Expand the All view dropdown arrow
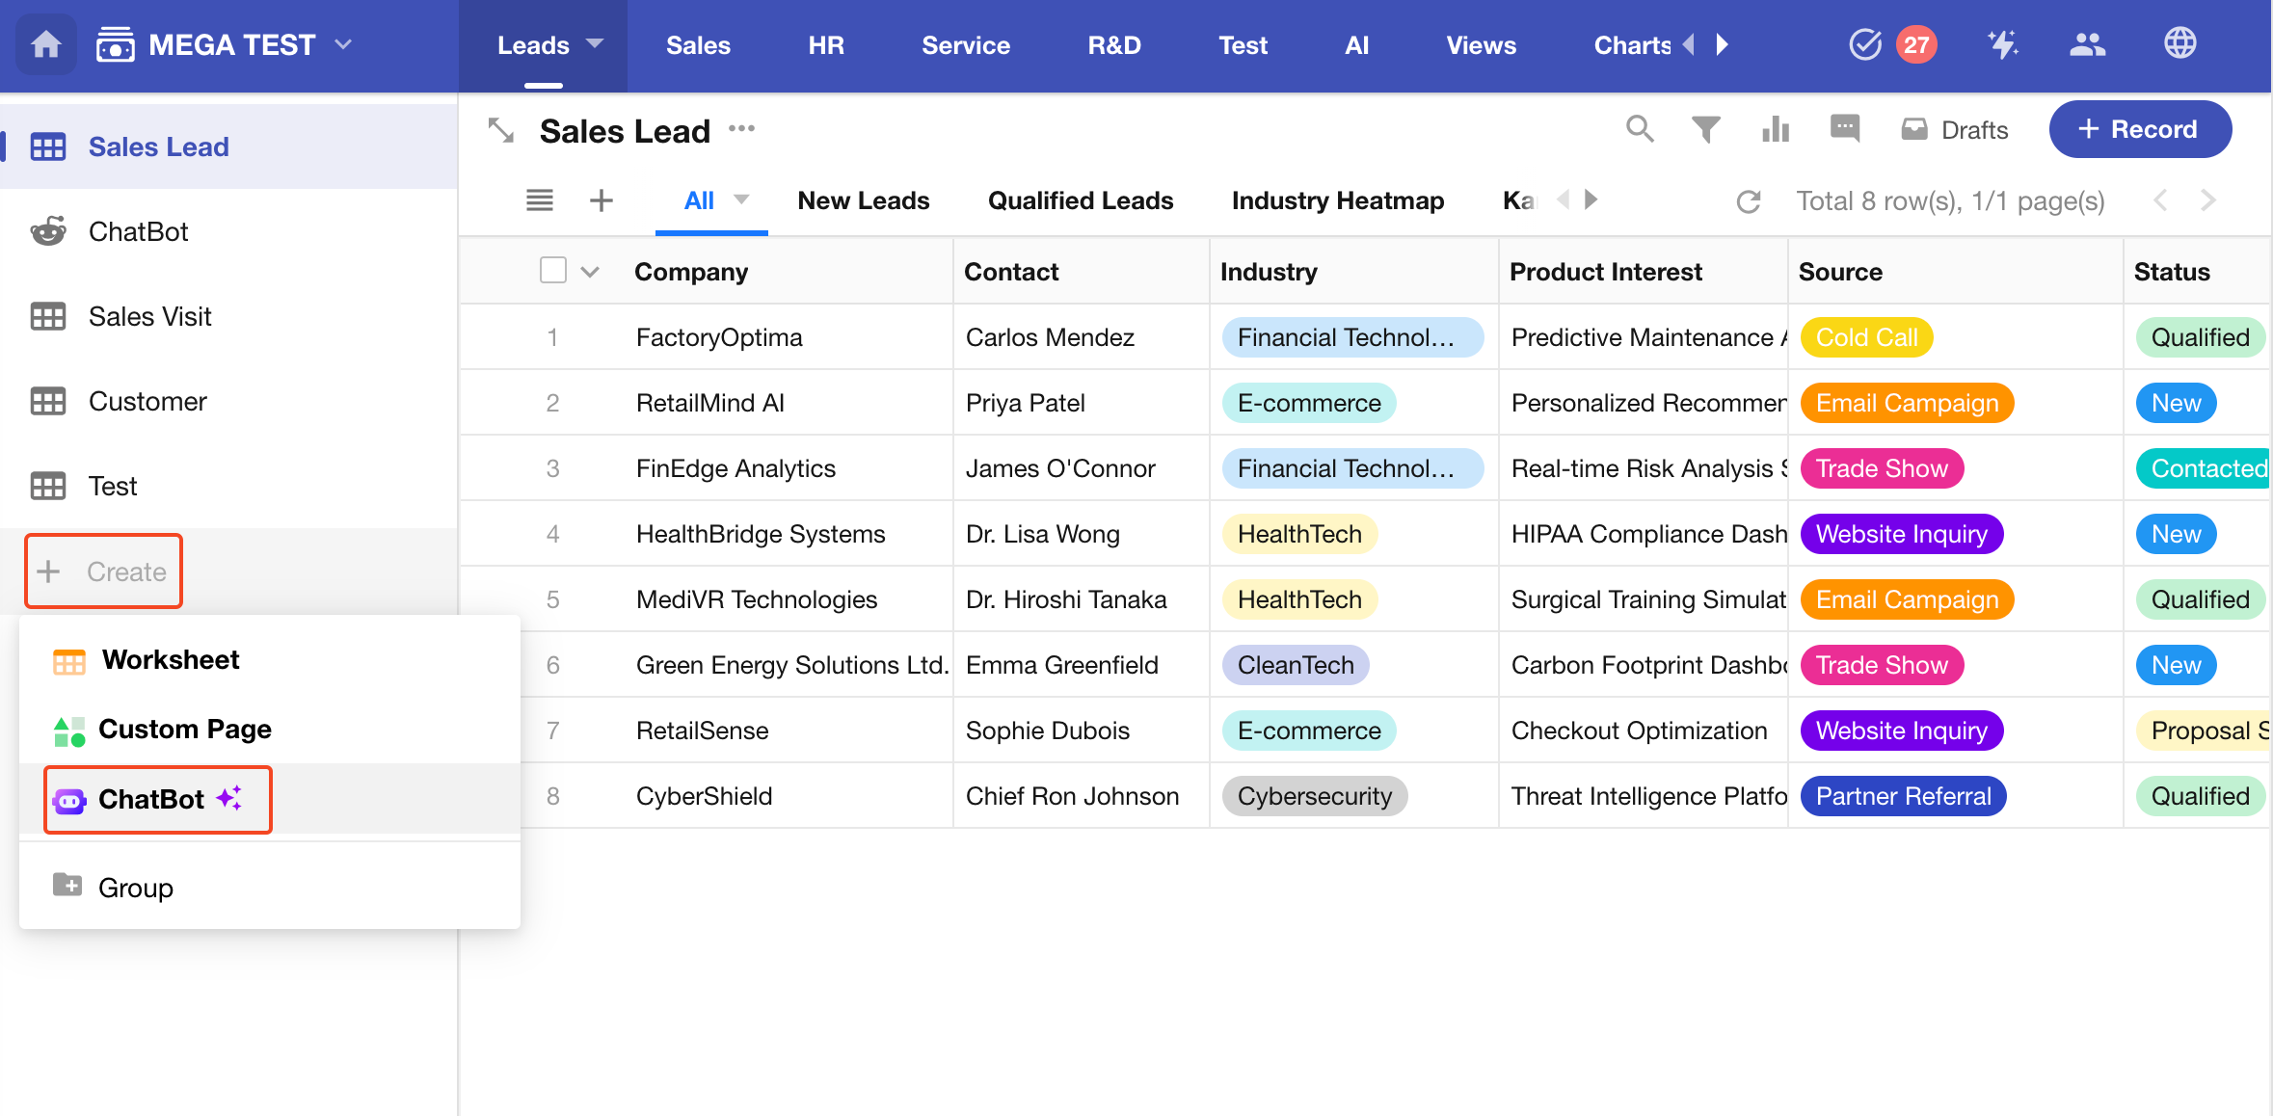 point(741,199)
